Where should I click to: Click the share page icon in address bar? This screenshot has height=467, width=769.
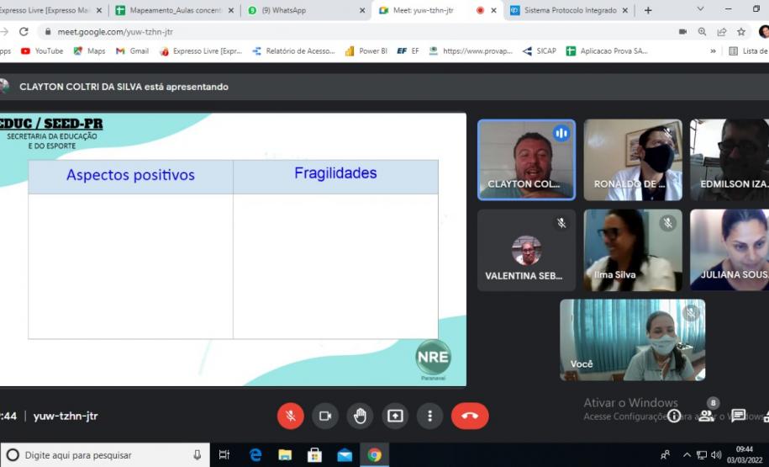pos(721,32)
